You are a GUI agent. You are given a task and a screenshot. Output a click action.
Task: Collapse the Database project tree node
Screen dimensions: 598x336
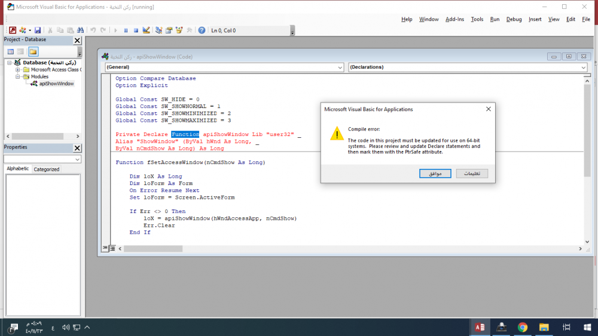(x=10, y=63)
